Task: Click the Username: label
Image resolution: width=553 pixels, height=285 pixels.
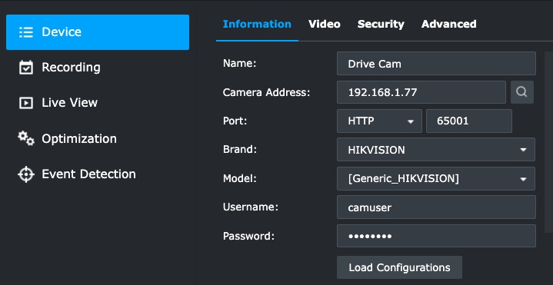Action: coord(251,207)
